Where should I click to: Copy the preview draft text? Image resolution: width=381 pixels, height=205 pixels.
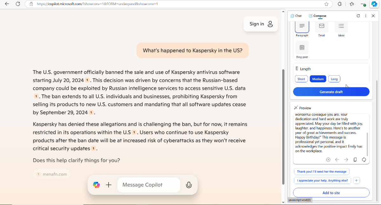coord(355,160)
